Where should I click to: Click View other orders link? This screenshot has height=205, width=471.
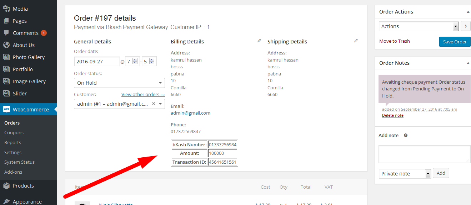[143, 94]
